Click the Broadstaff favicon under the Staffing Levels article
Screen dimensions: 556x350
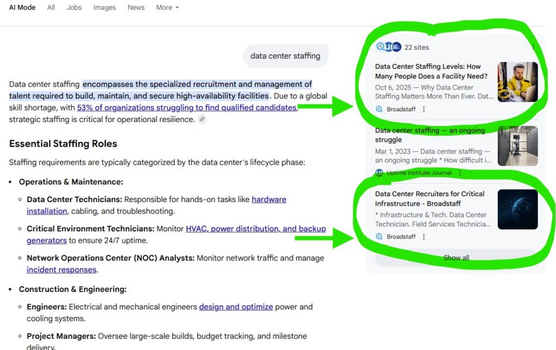coord(380,109)
